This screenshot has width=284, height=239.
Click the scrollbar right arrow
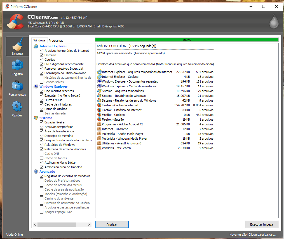point(89,224)
